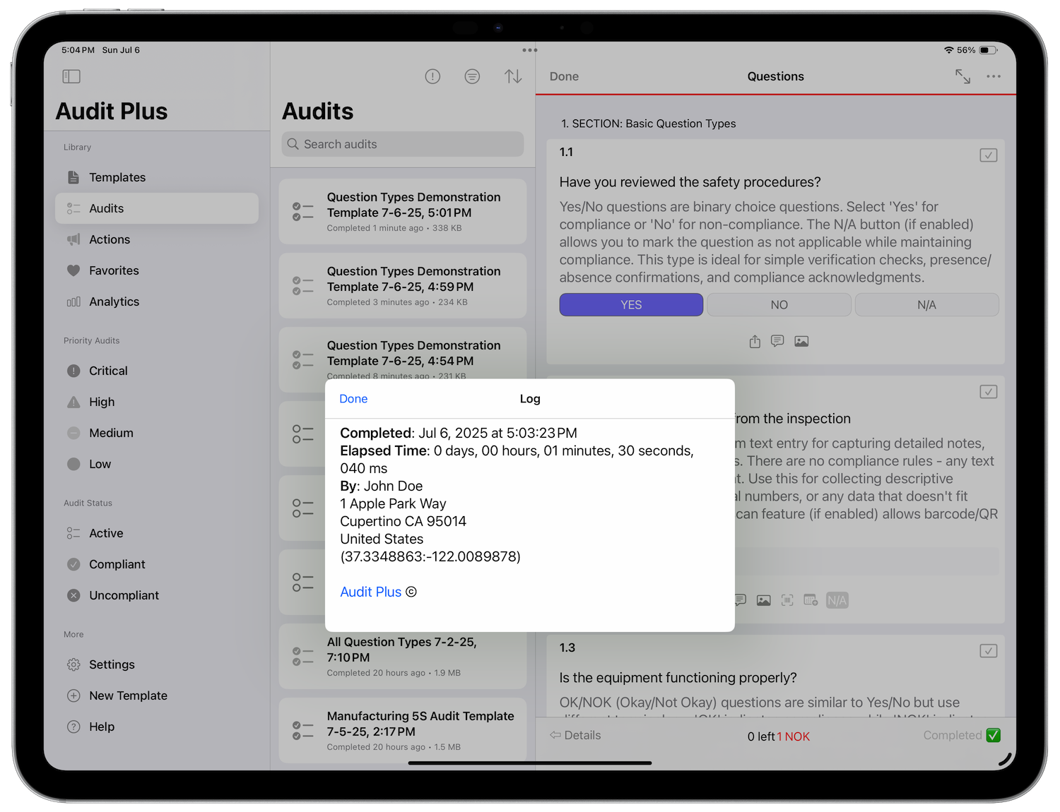Select N/A for the safety procedures question

coord(926,305)
